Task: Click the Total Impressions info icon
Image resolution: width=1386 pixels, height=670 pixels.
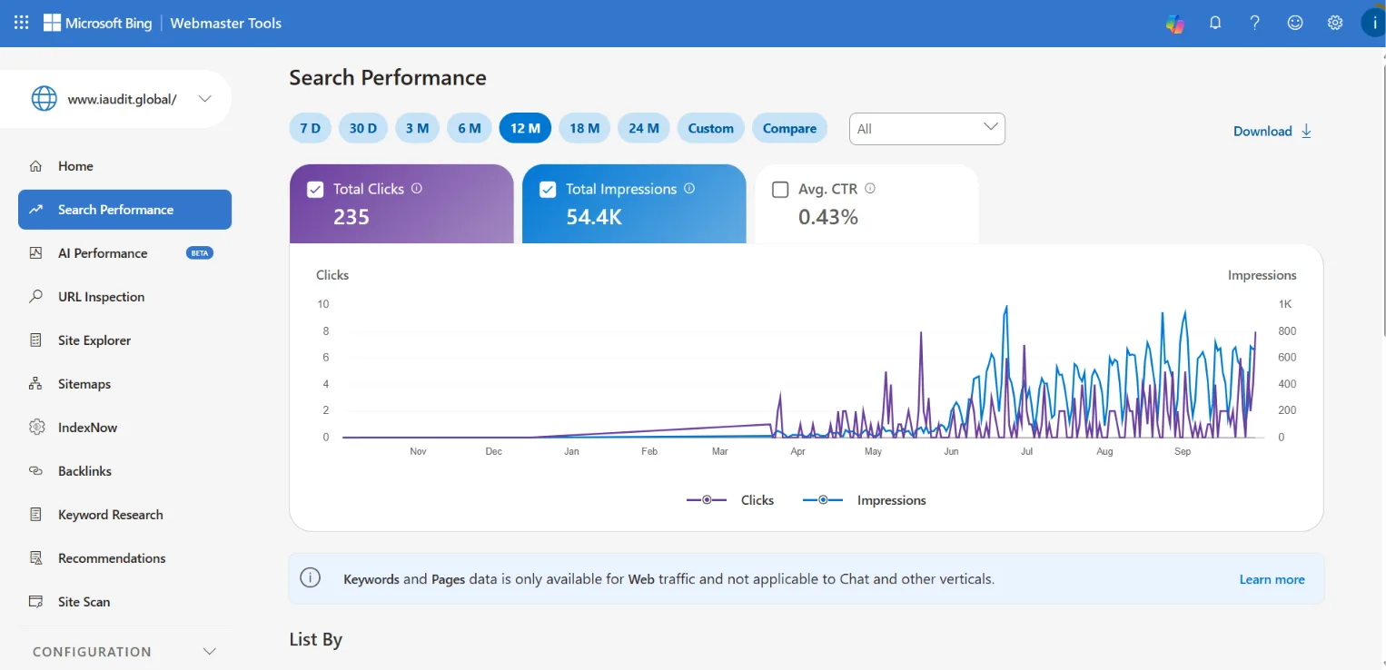Action: pyautogui.click(x=689, y=189)
